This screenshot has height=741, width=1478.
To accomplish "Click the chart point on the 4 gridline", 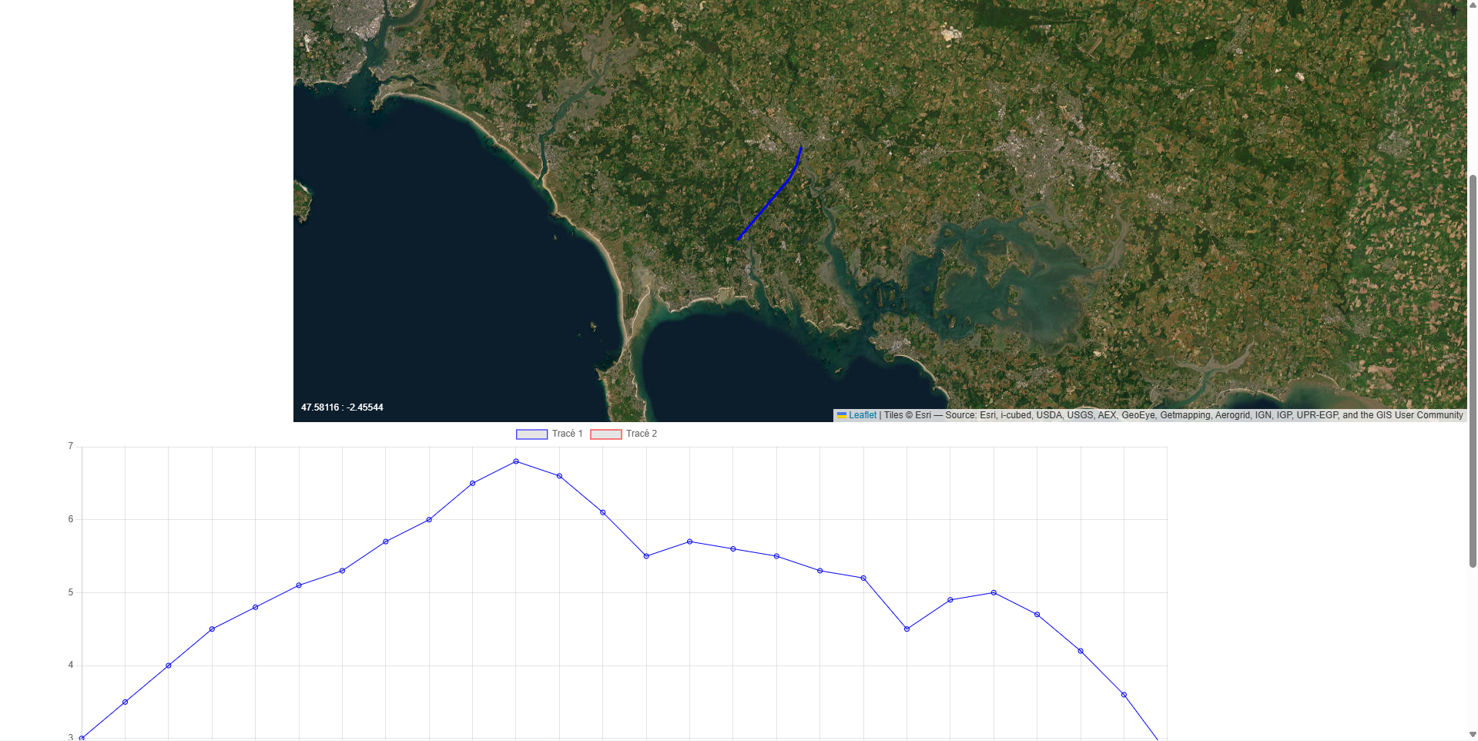I will pyautogui.click(x=169, y=666).
